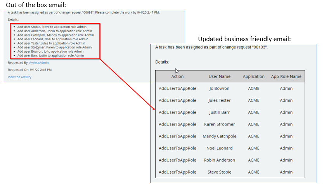The height and width of the screenshot is (184, 324).
Task: Click the App-Role Name column header
Action: 286,77
